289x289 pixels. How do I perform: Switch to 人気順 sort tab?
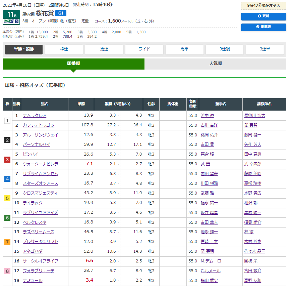(x=215, y=64)
